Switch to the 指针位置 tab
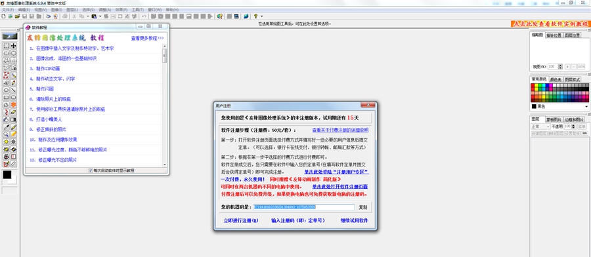 [x=554, y=35]
